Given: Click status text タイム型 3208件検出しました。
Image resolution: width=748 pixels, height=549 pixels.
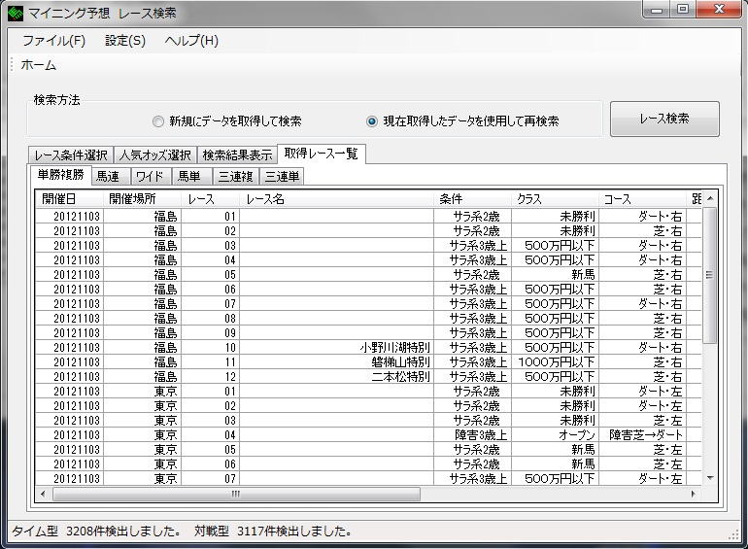Looking at the screenshot, I should pos(96,531).
